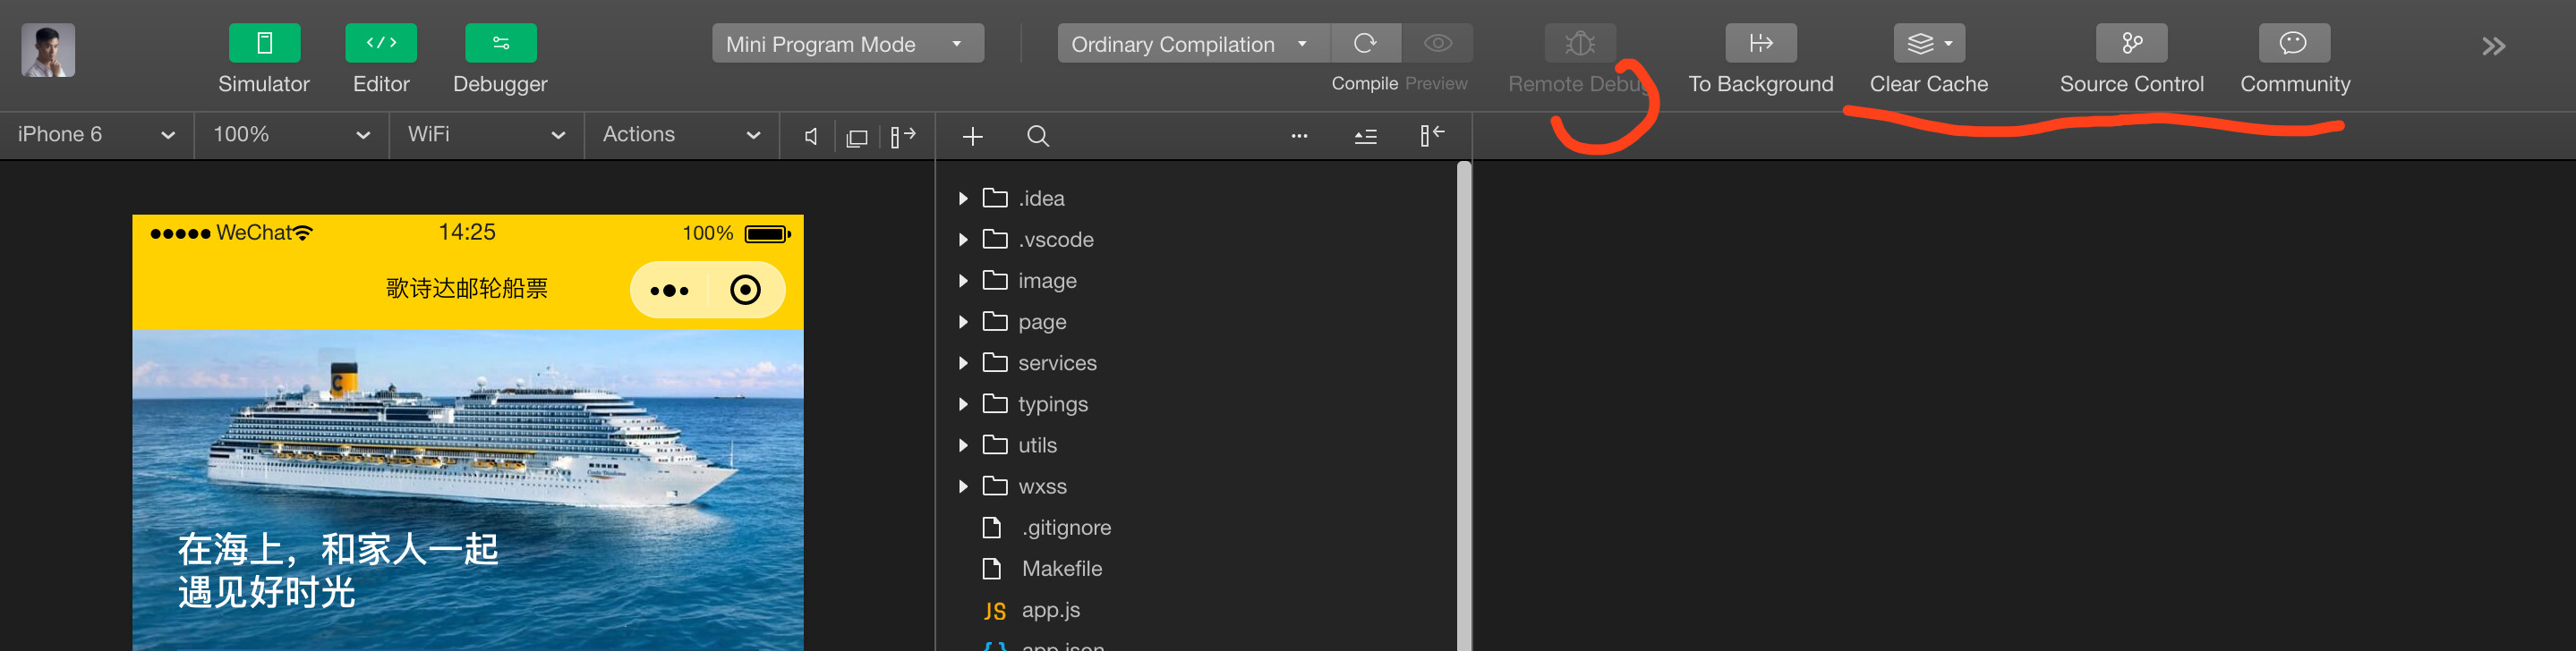Viewport: 2576px width, 651px height.
Task: Click the dock simulator panel icon
Action: pyautogui.click(x=903, y=136)
